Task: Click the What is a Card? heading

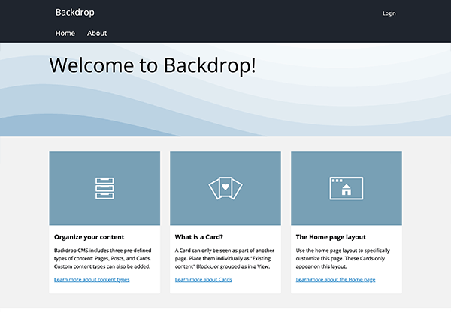Action: [x=198, y=236]
